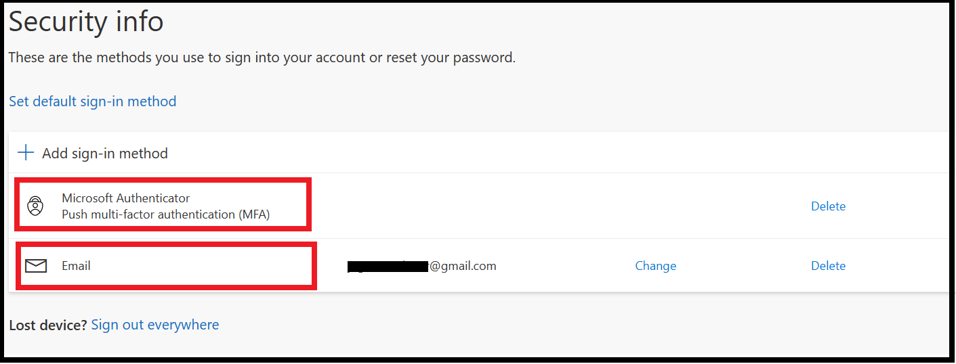This screenshot has width=956, height=364.
Task: Open Set default sign-in method
Action: (x=93, y=101)
